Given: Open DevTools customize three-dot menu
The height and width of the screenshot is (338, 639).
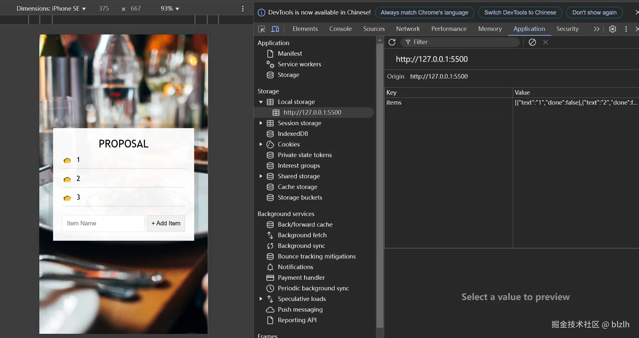Looking at the screenshot, I should point(626,29).
